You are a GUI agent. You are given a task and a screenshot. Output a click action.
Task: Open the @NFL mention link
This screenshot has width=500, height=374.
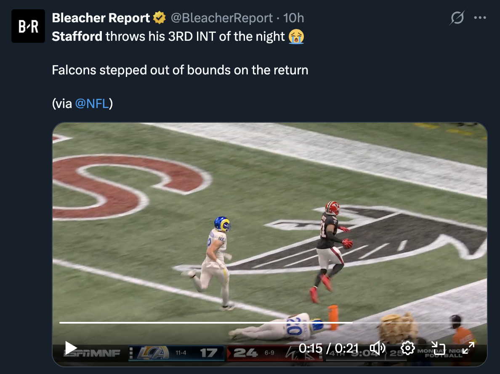(x=92, y=103)
